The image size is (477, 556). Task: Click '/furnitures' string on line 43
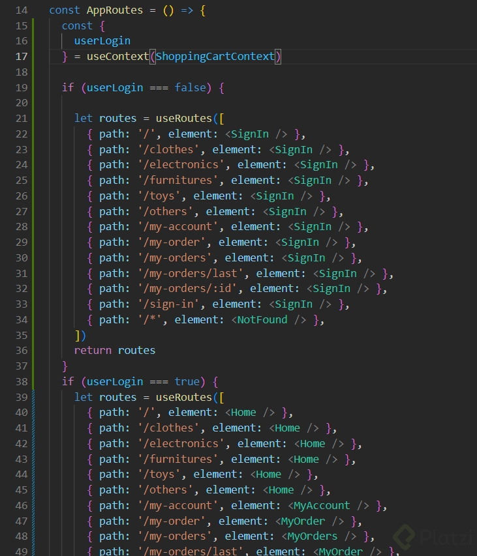click(177, 459)
